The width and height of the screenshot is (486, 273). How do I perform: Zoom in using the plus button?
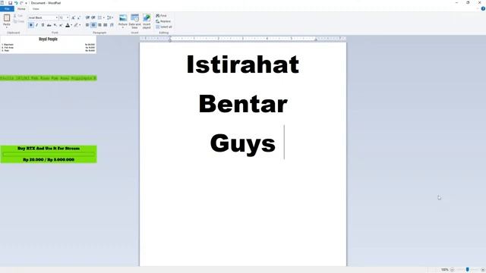tap(483, 270)
